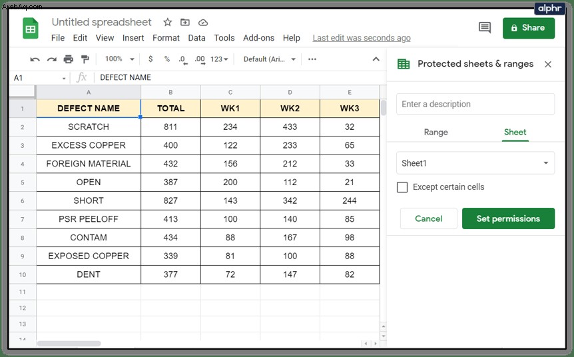
Task: Format as currency with dollar icon
Action: pyautogui.click(x=150, y=59)
